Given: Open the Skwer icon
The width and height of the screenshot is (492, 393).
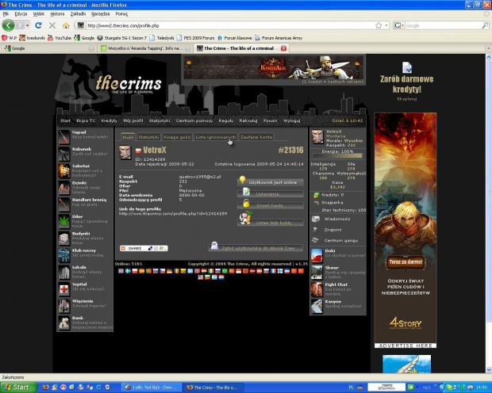Looking at the screenshot, I should 317,273.
